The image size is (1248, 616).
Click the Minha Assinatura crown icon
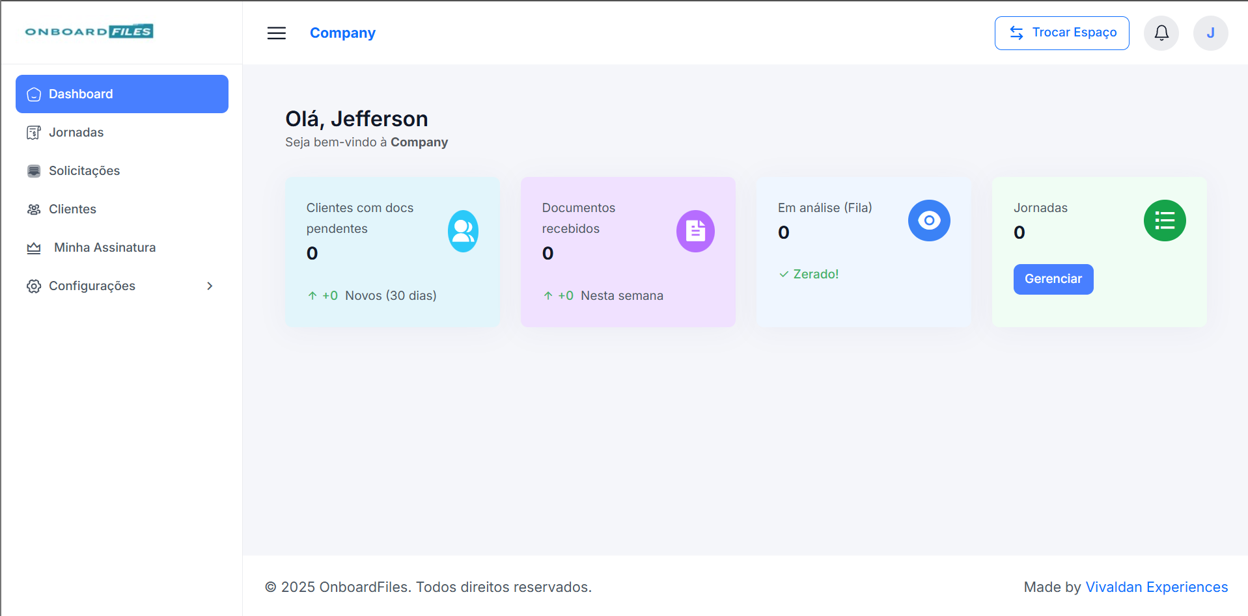[x=34, y=248]
